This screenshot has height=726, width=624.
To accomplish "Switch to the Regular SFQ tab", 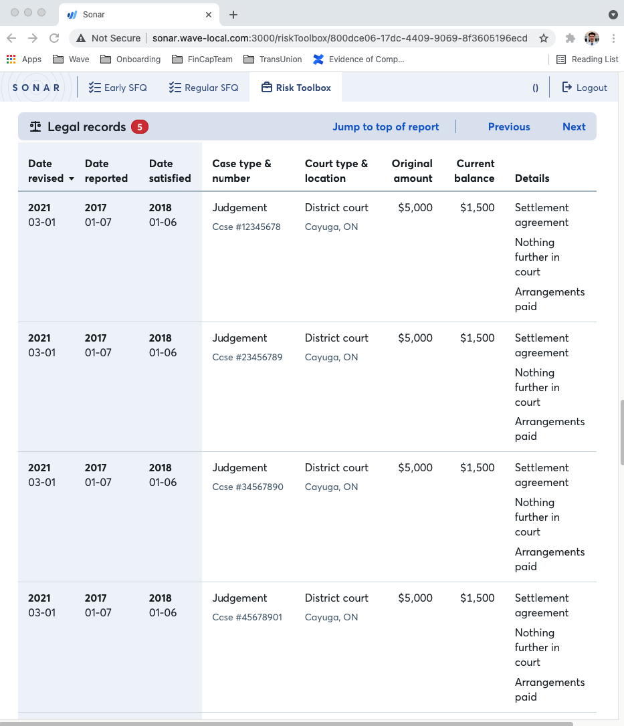I will (x=203, y=88).
